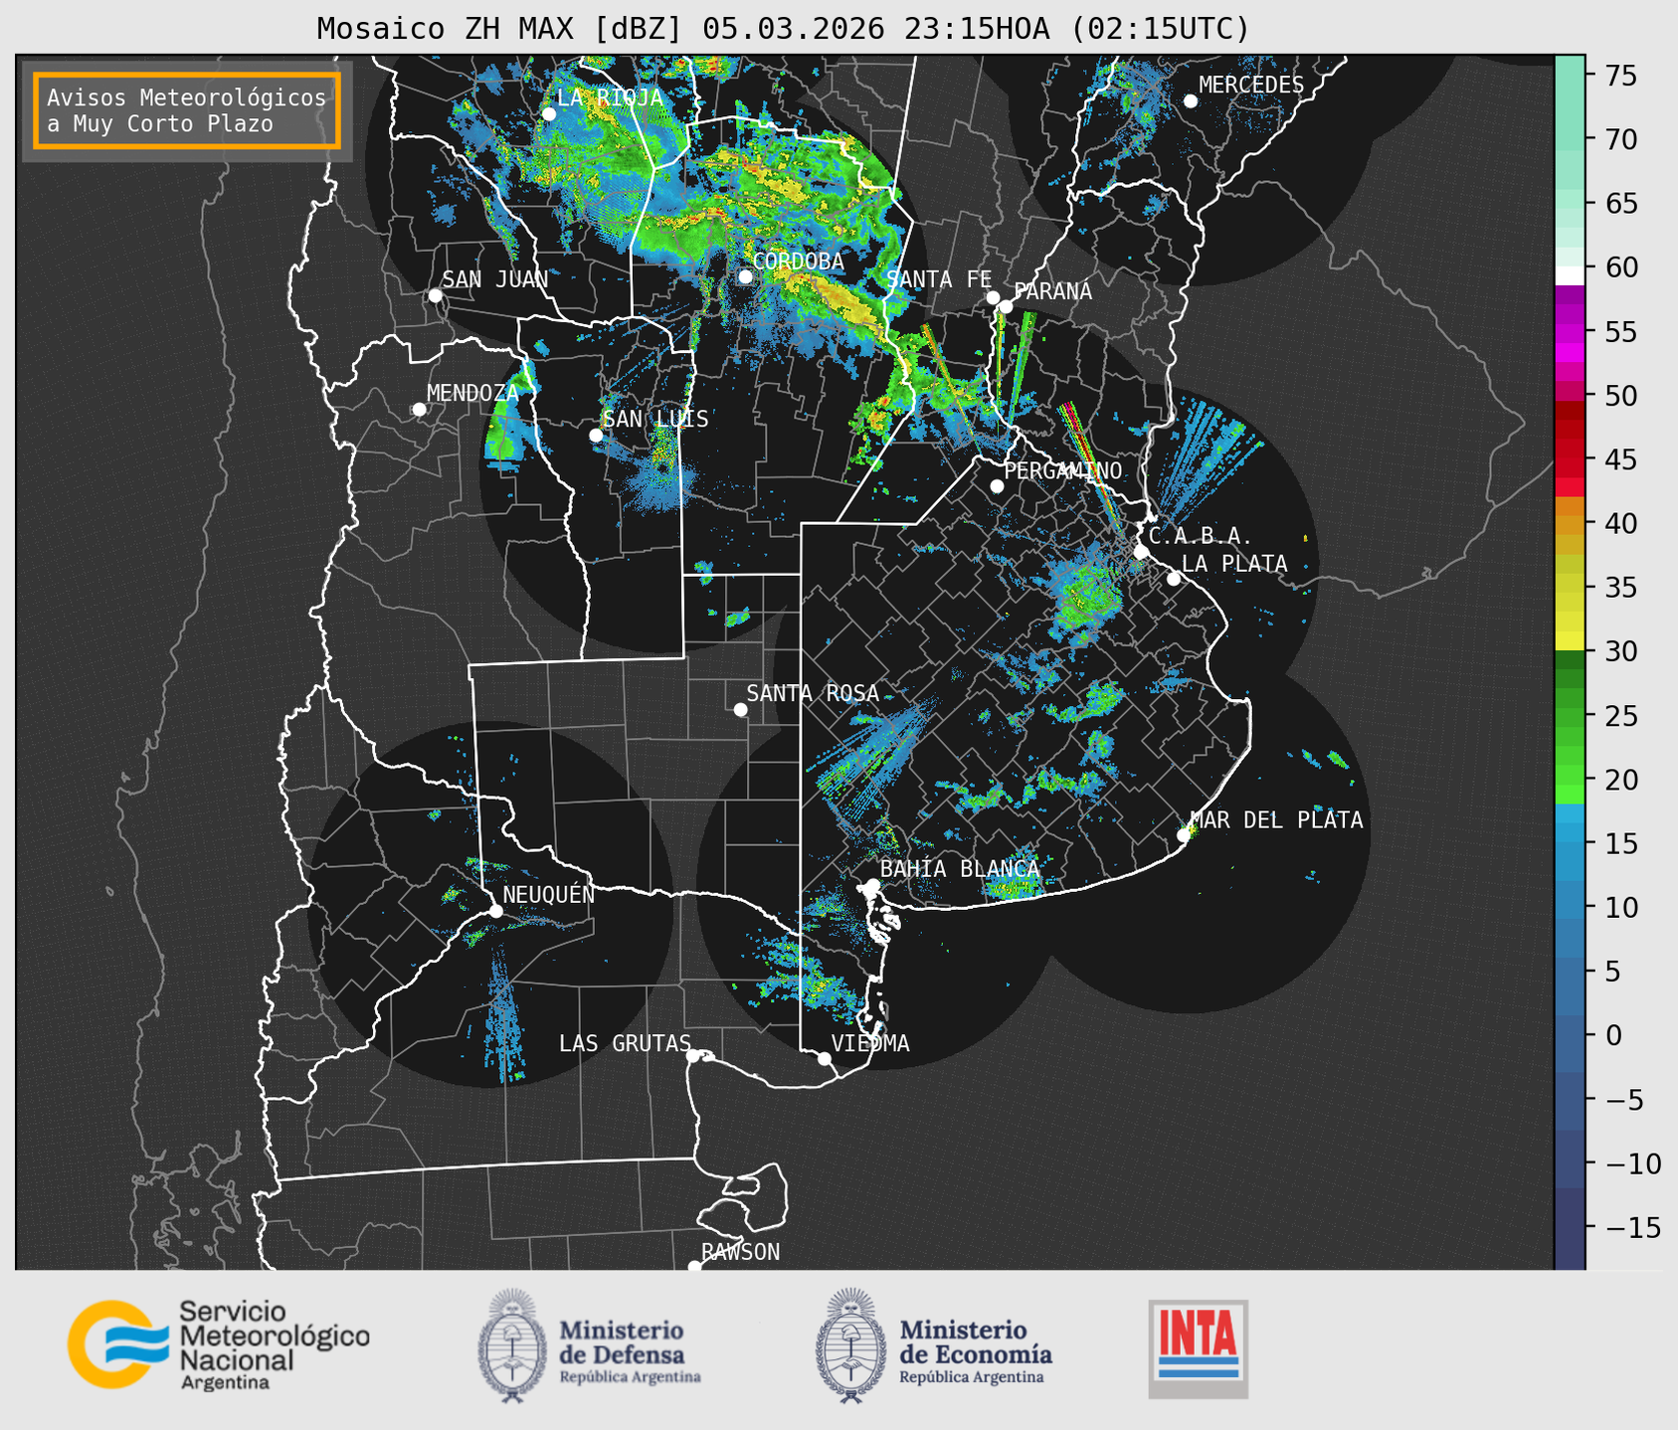The height and width of the screenshot is (1430, 1678).
Task: Select the RAWSON city marker
Action: (x=694, y=1266)
